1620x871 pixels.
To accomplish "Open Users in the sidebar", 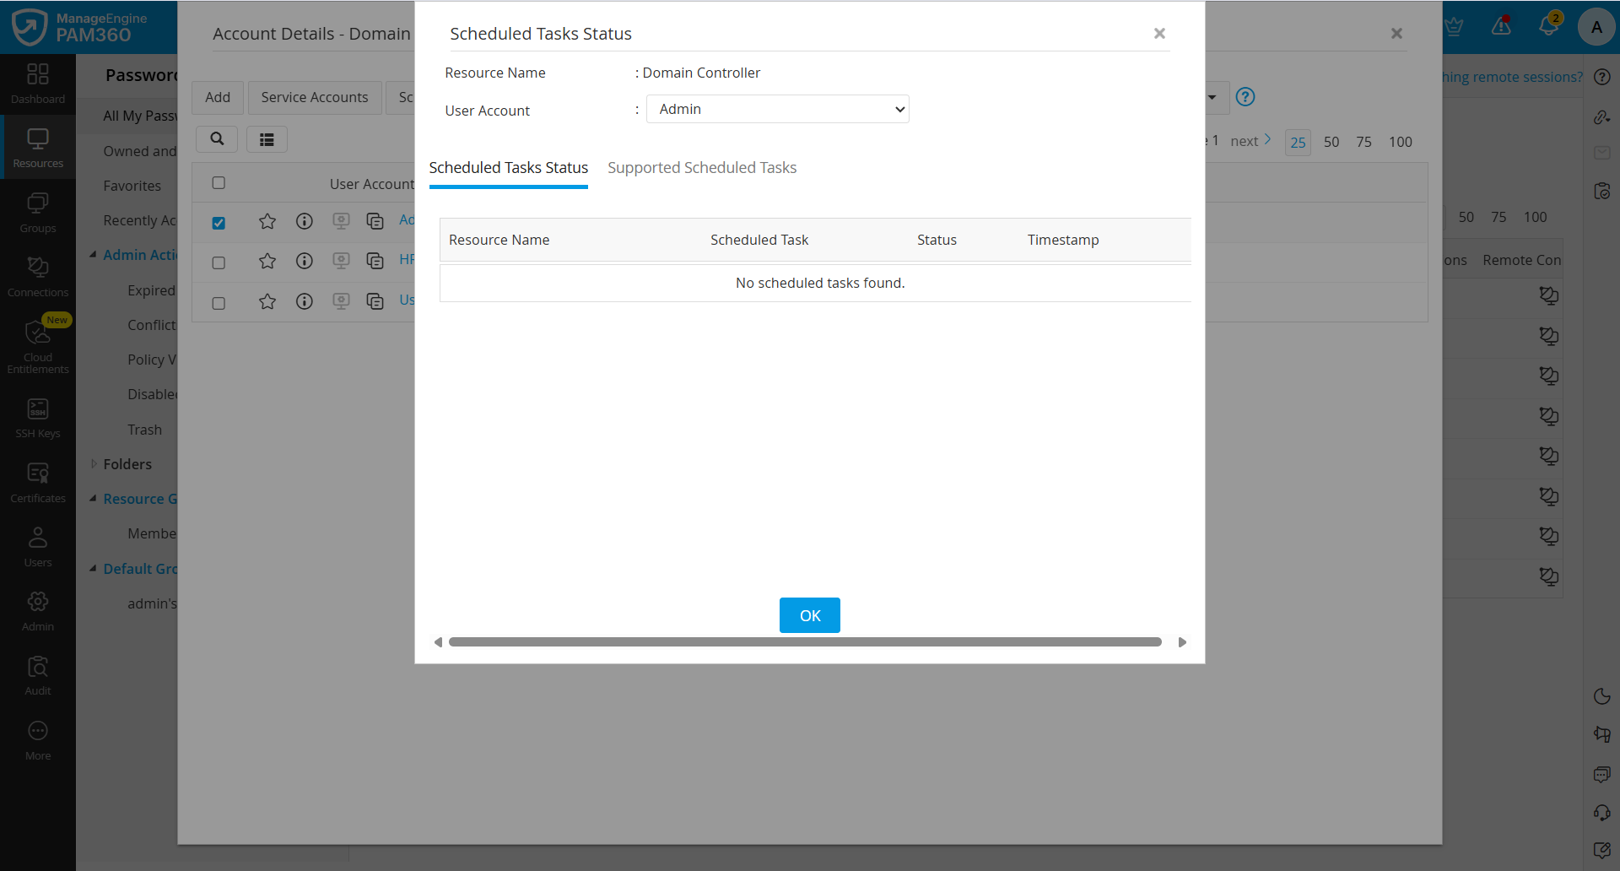I will point(38,547).
